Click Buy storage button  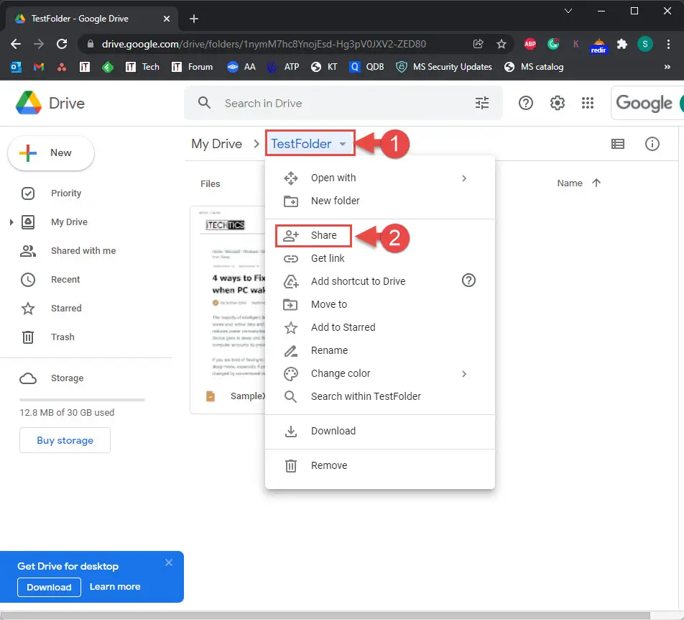(65, 440)
